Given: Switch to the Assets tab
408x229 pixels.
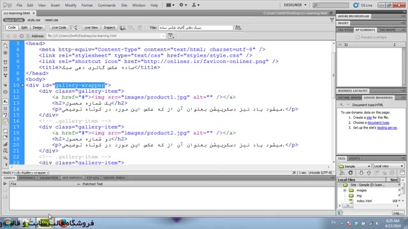Looking at the screenshot, I should pyautogui.click(x=354, y=158).
